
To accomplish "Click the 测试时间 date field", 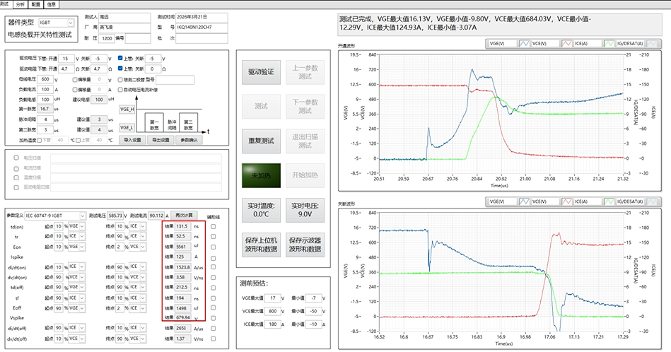I will [x=202, y=17].
